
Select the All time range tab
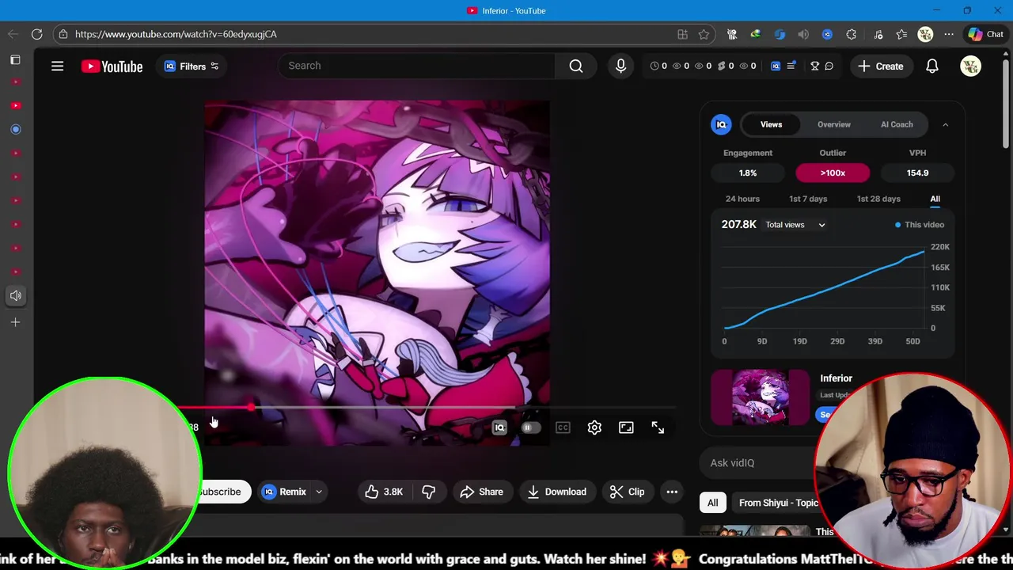pyautogui.click(x=935, y=199)
